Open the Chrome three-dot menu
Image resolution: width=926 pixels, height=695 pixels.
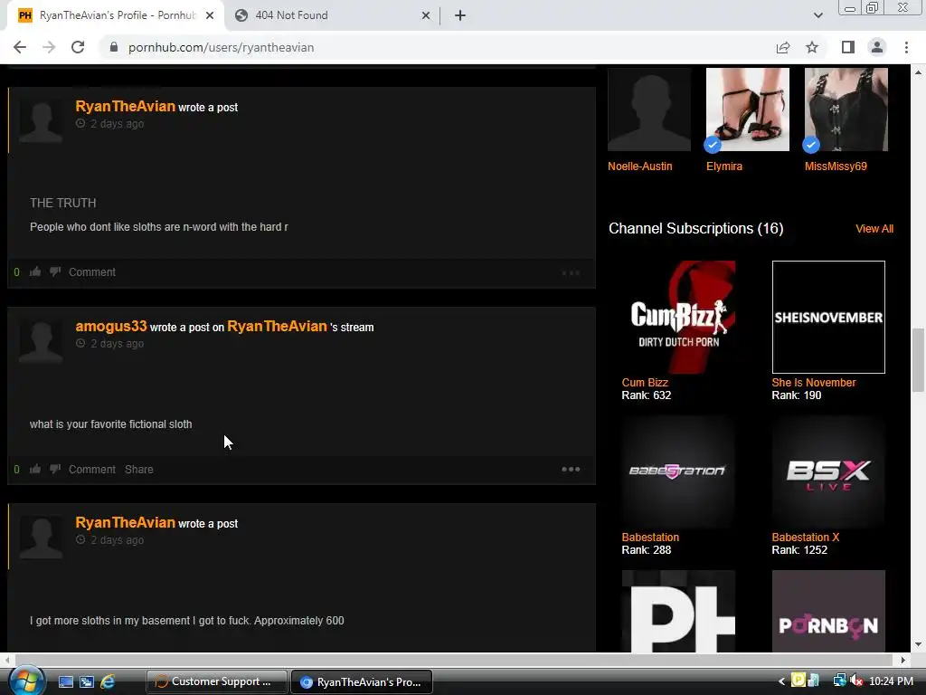[906, 47]
